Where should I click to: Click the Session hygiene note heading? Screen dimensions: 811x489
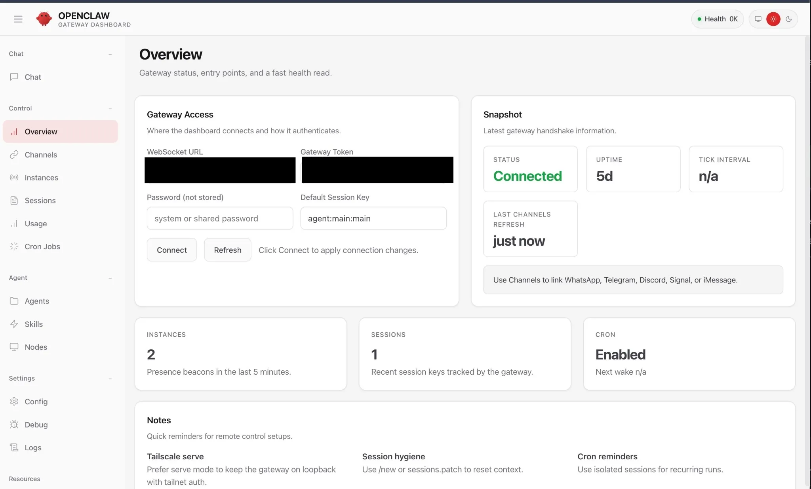pyautogui.click(x=393, y=457)
